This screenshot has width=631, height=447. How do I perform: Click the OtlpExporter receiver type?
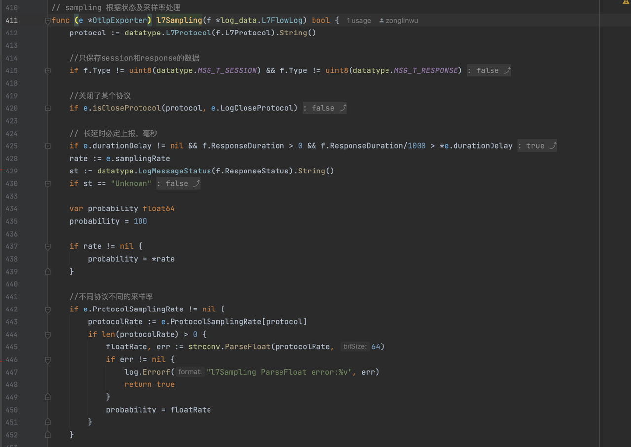(x=120, y=20)
